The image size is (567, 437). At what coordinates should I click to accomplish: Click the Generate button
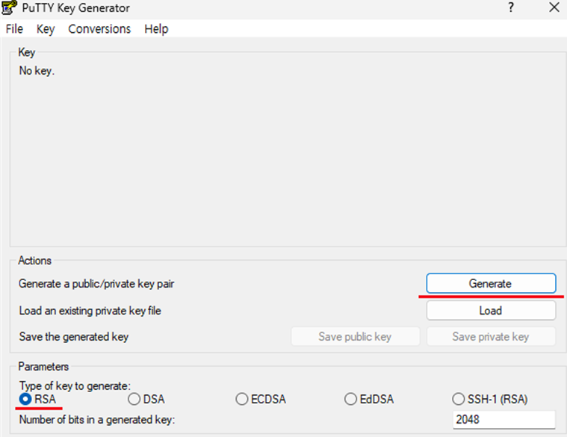tap(491, 283)
